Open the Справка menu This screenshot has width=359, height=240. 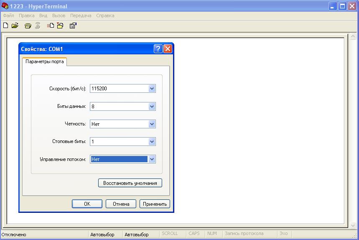(x=105, y=15)
